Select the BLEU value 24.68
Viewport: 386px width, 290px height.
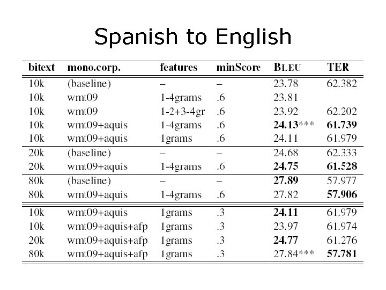286,154
